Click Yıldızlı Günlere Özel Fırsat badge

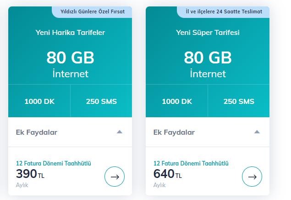[x=92, y=12]
